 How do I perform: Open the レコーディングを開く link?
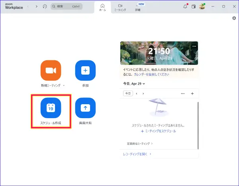pyautogui.click(x=137, y=154)
